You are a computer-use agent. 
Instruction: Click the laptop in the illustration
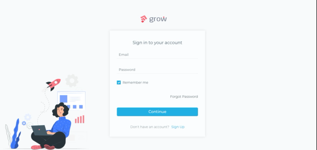(x=40, y=131)
